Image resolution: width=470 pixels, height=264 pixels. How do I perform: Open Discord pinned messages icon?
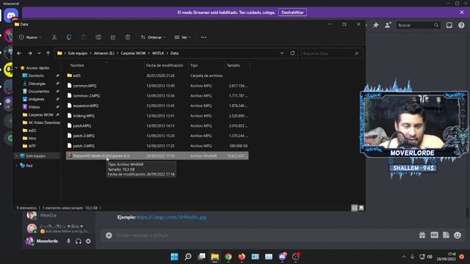(375, 25)
